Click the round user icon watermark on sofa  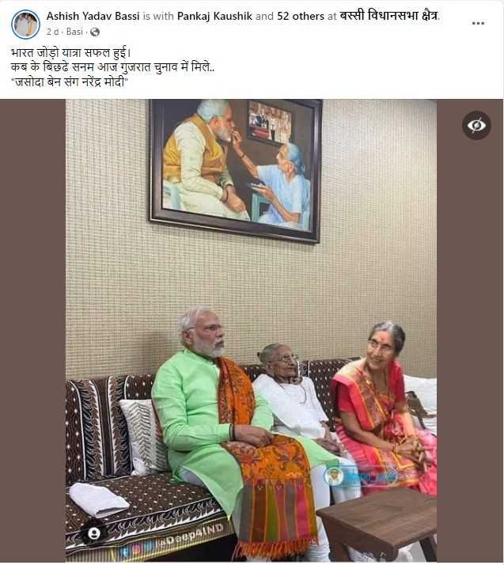94,533
